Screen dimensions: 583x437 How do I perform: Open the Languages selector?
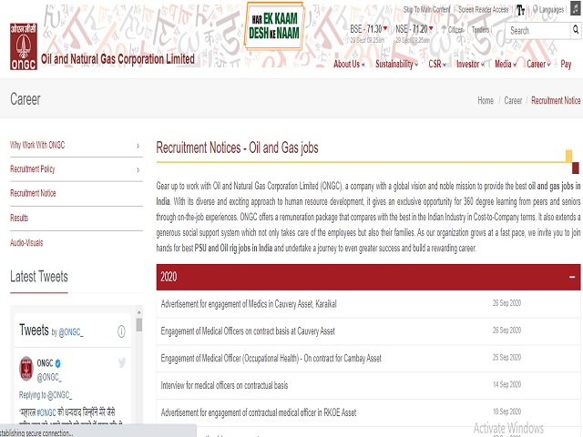pyautogui.click(x=548, y=10)
